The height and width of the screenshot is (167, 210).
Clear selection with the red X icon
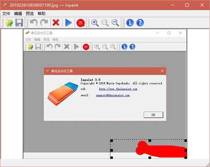(x=56, y=23)
